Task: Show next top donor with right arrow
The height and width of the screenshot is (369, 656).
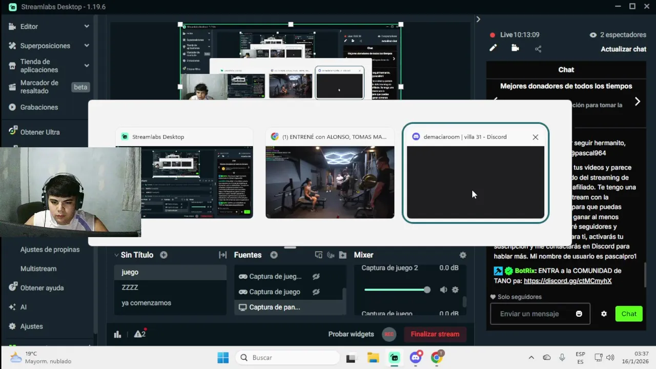Action: pyautogui.click(x=638, y=101)
